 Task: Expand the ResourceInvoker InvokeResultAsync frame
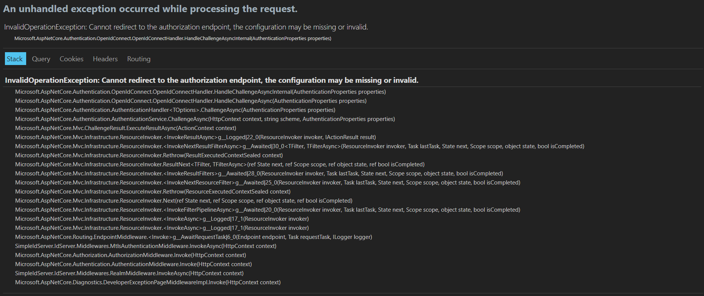click(195, 137)
